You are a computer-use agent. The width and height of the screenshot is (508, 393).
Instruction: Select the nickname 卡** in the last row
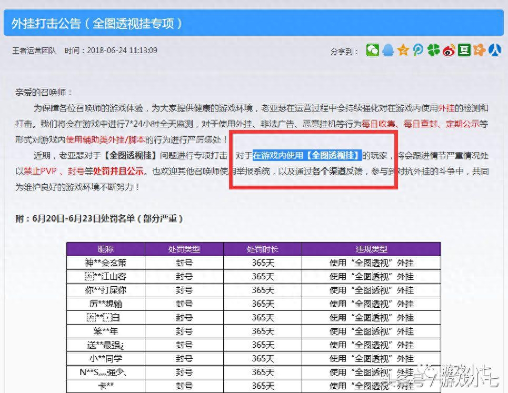106,386
